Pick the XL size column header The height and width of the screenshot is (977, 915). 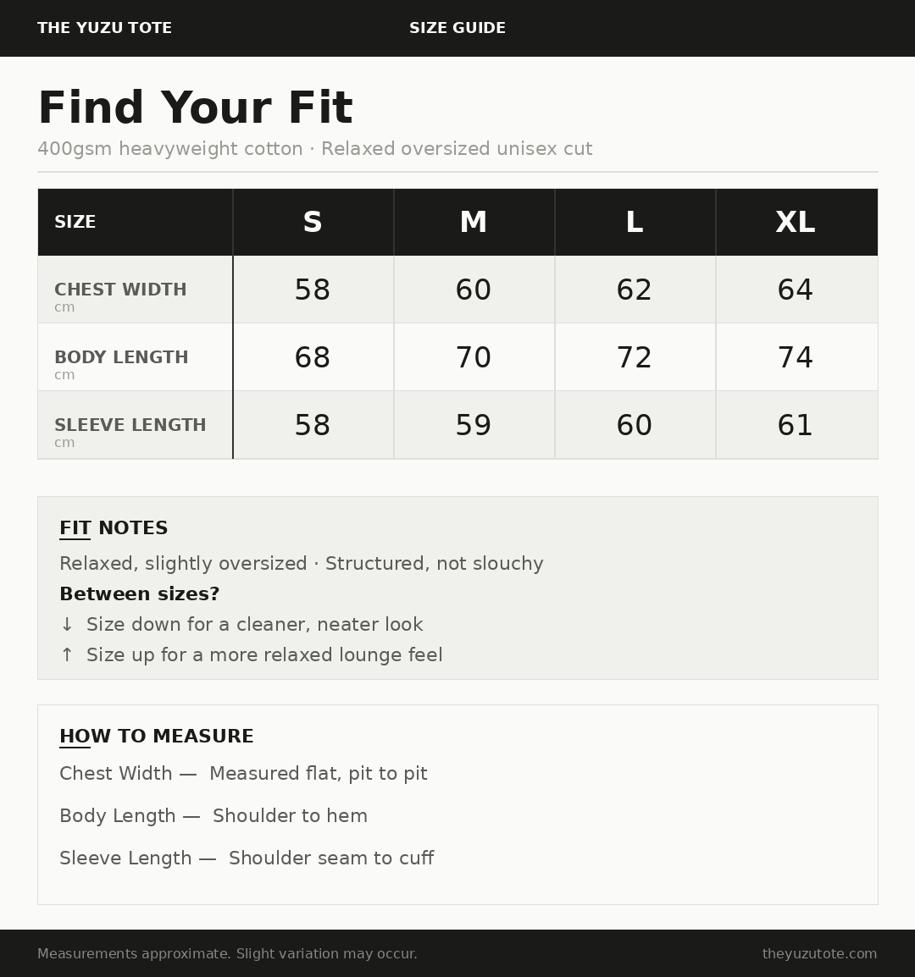coord(796,223)
